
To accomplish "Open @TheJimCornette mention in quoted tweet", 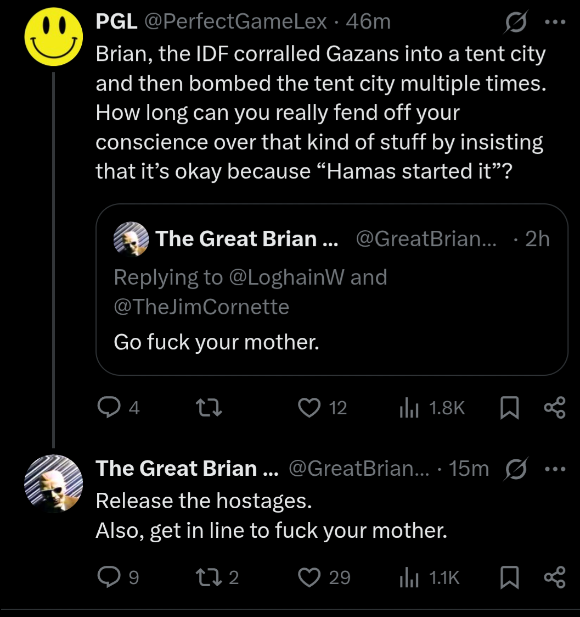I will tap(201, 307).
